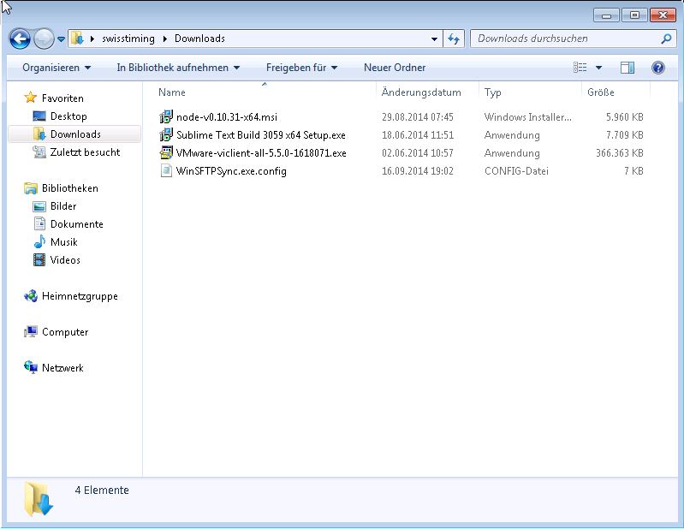The height and width of the screenshot is (529, 684).
Task: Open Desktop in the navigation pane
Action: pos(68,116)
